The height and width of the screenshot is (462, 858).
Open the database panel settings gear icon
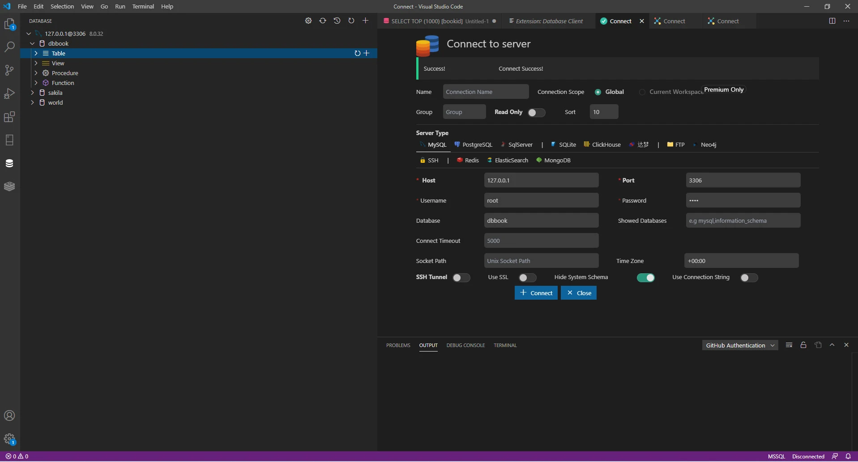pos(308,21)
